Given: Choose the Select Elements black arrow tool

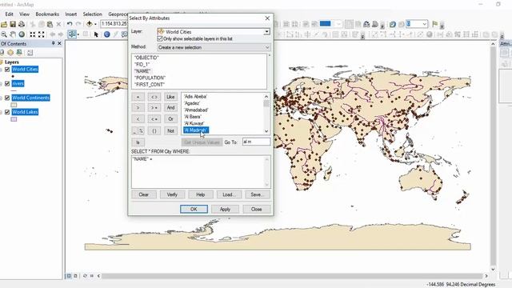Looking at the screenshot, I should click(x=96, y=34).
